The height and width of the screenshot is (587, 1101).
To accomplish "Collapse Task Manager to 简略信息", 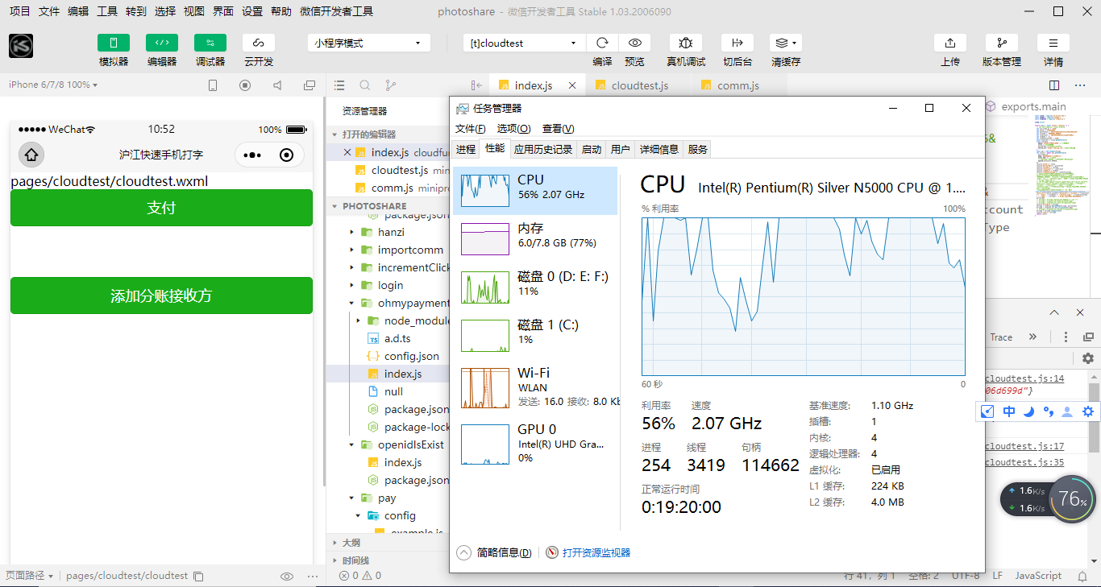I will pyautogui.click(x=494, y=552).
